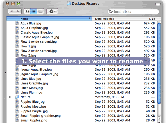
Task: Click the Nature folder icon
Action: tap(17, 97)
